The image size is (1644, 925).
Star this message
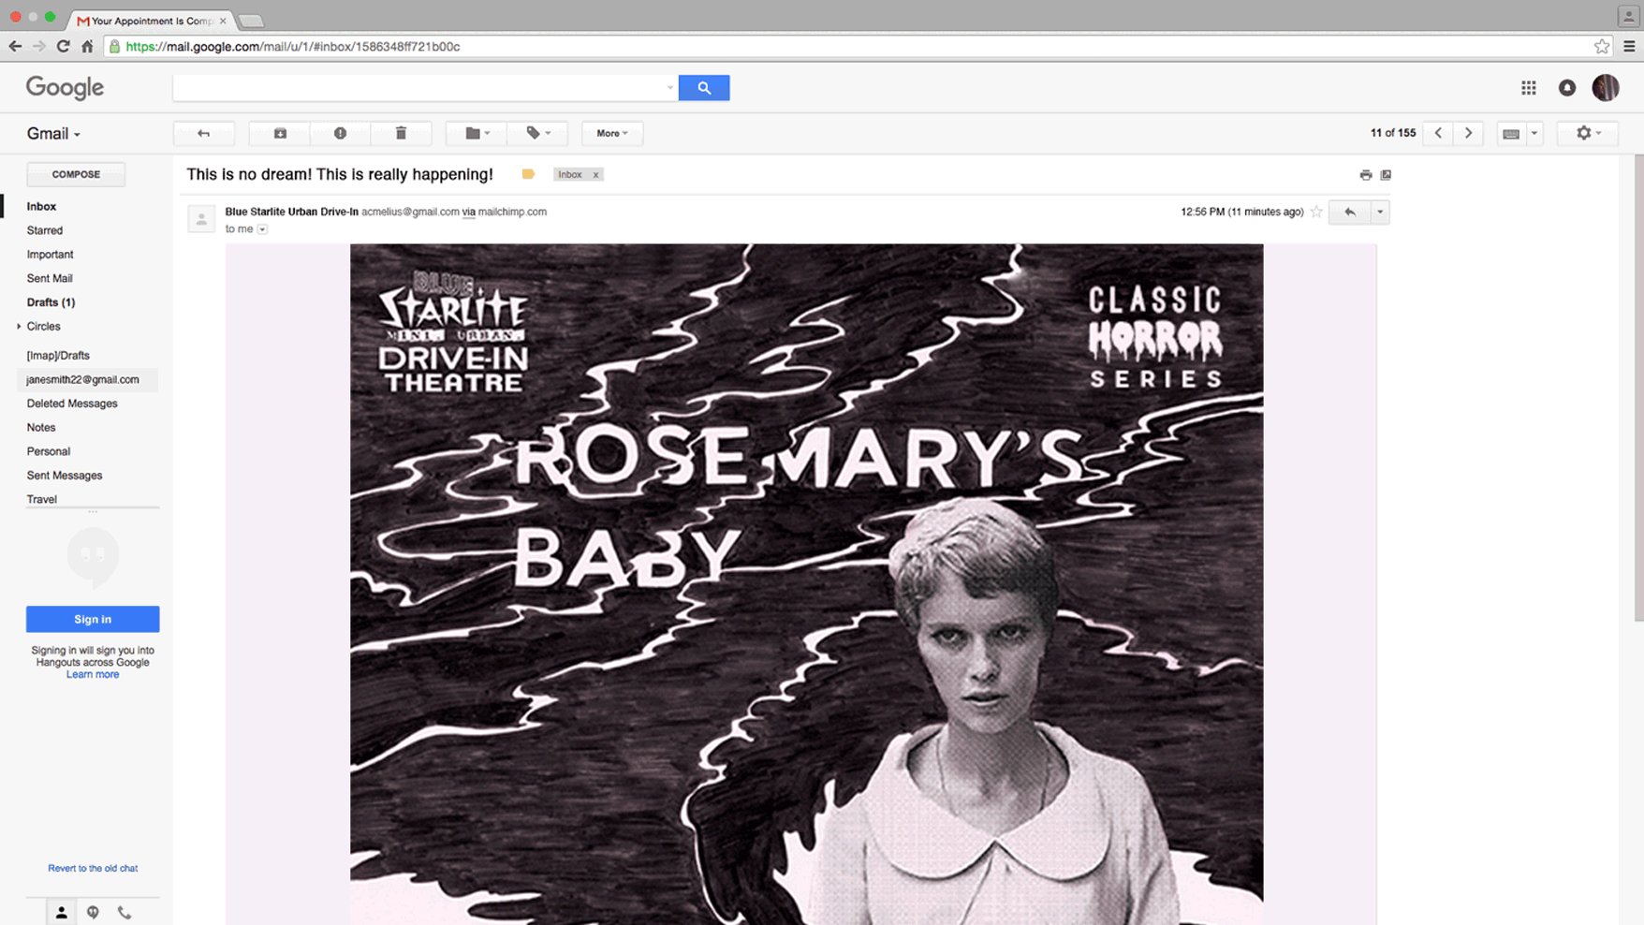tap(1316, 212)
